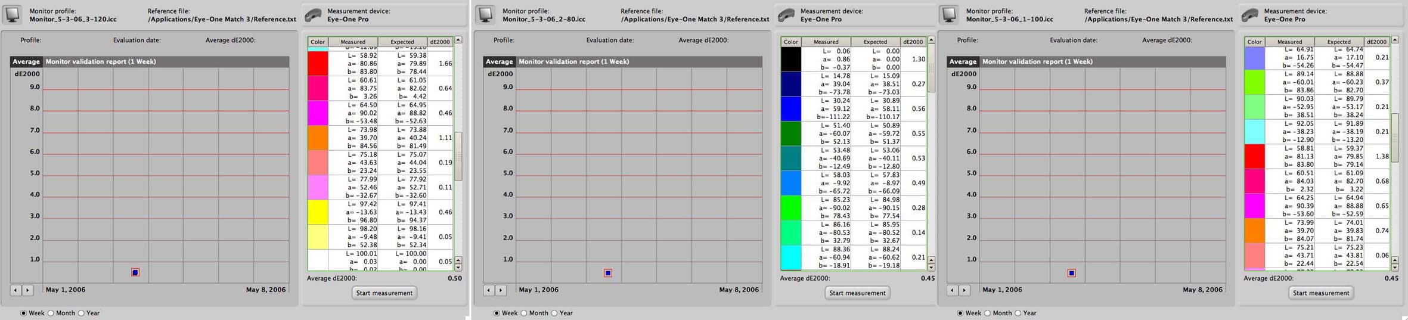1408x320 pixels.
Task: Go to previous week in 1-100 report graph
Action: tap(953, 290)
